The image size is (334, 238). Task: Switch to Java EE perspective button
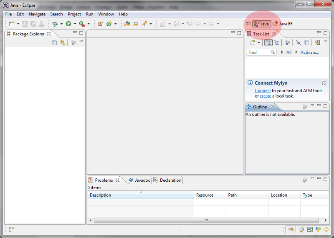tap(282, 24)
